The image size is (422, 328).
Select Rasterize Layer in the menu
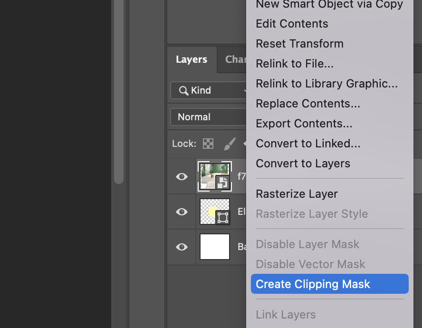coord(297,194)
